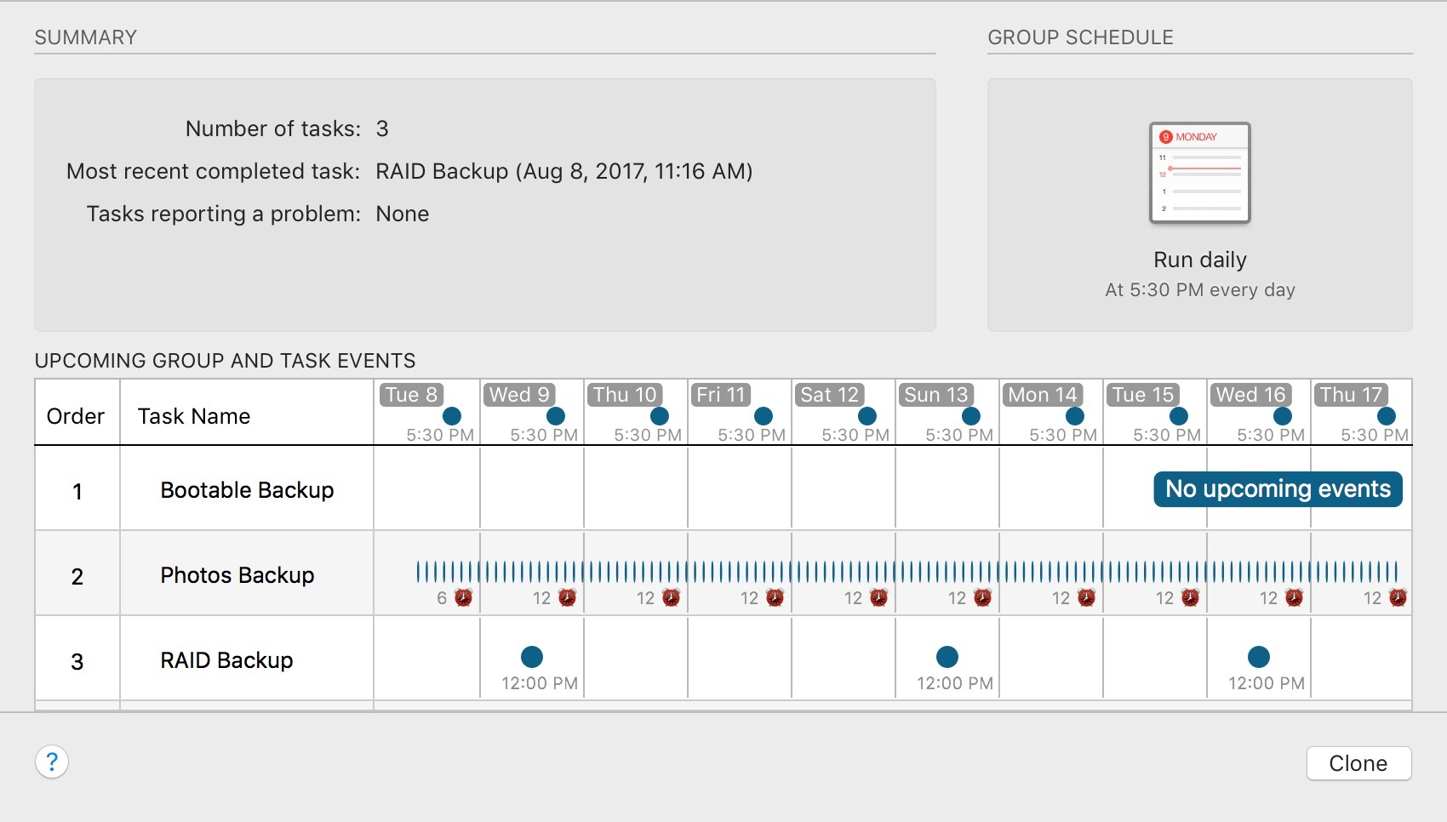Click the Order column header
The image size is (1447, 822).
tap(76, 416)
